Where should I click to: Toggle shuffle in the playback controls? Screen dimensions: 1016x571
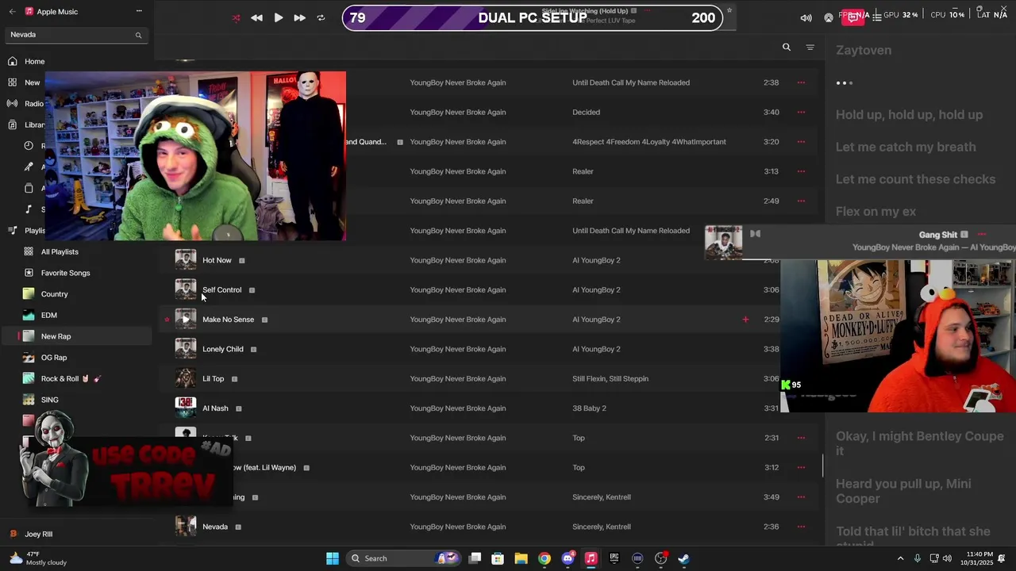point(236,17)
